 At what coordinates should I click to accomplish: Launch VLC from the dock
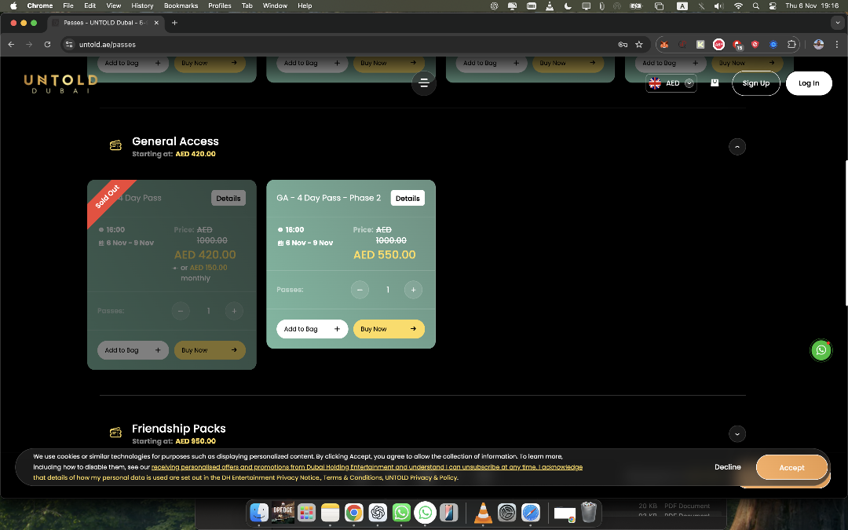click(483, 513)
